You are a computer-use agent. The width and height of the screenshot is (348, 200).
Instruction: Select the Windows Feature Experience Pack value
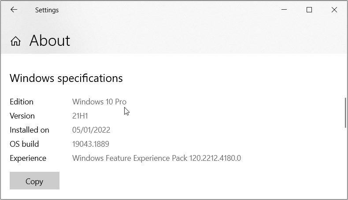[x=156, y=158]
